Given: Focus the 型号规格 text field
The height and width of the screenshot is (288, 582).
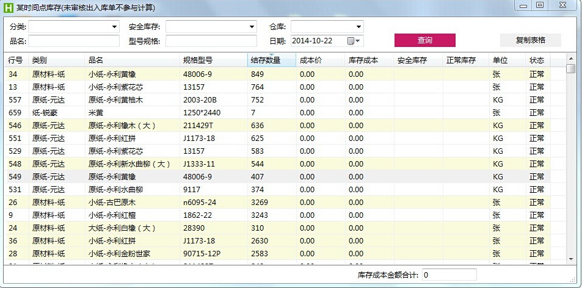Looking at the screenshot, I should tap(211, 41).
